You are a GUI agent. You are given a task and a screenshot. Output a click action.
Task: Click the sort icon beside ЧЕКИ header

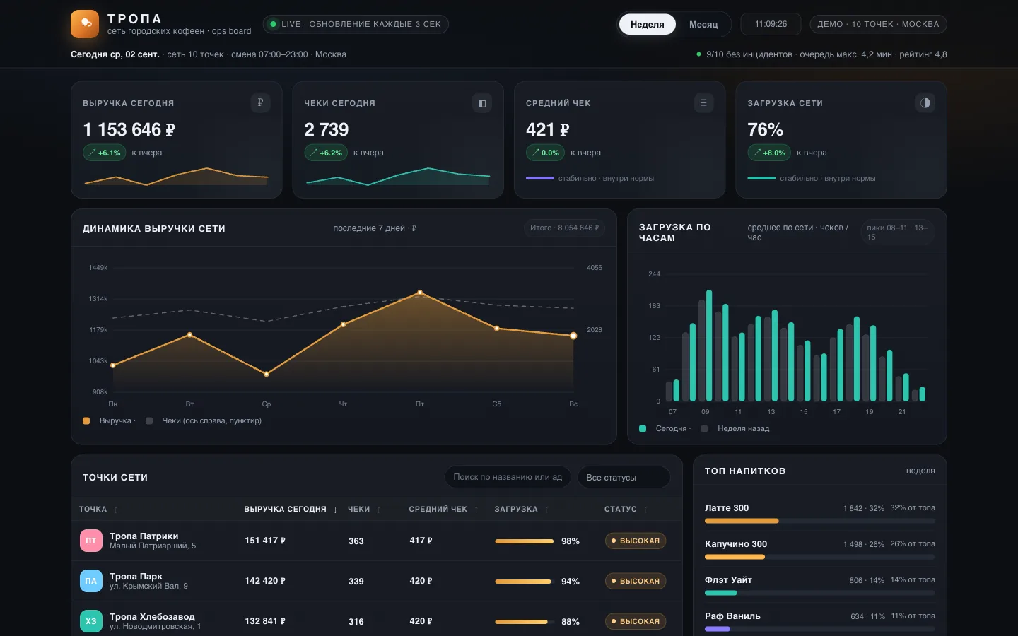point(379,510)
